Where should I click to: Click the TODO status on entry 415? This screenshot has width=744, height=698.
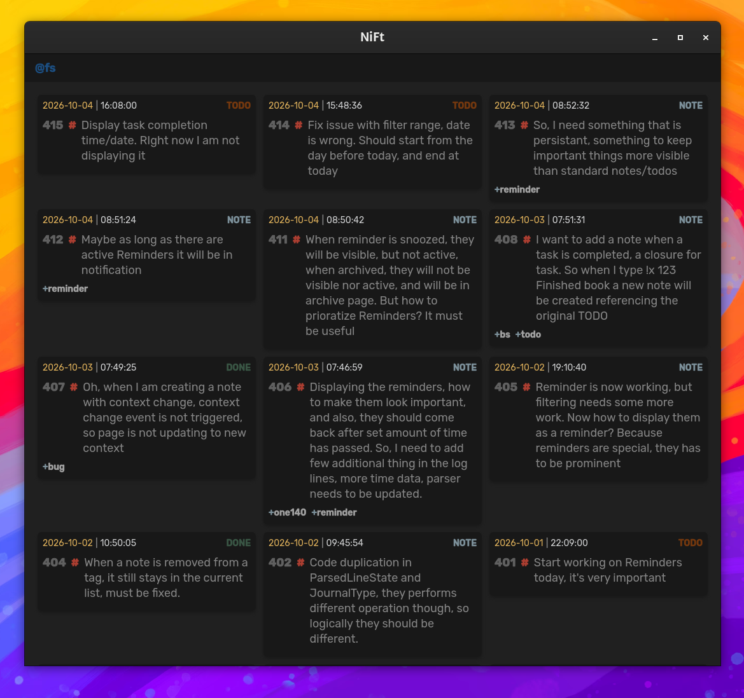click(239, 106)
